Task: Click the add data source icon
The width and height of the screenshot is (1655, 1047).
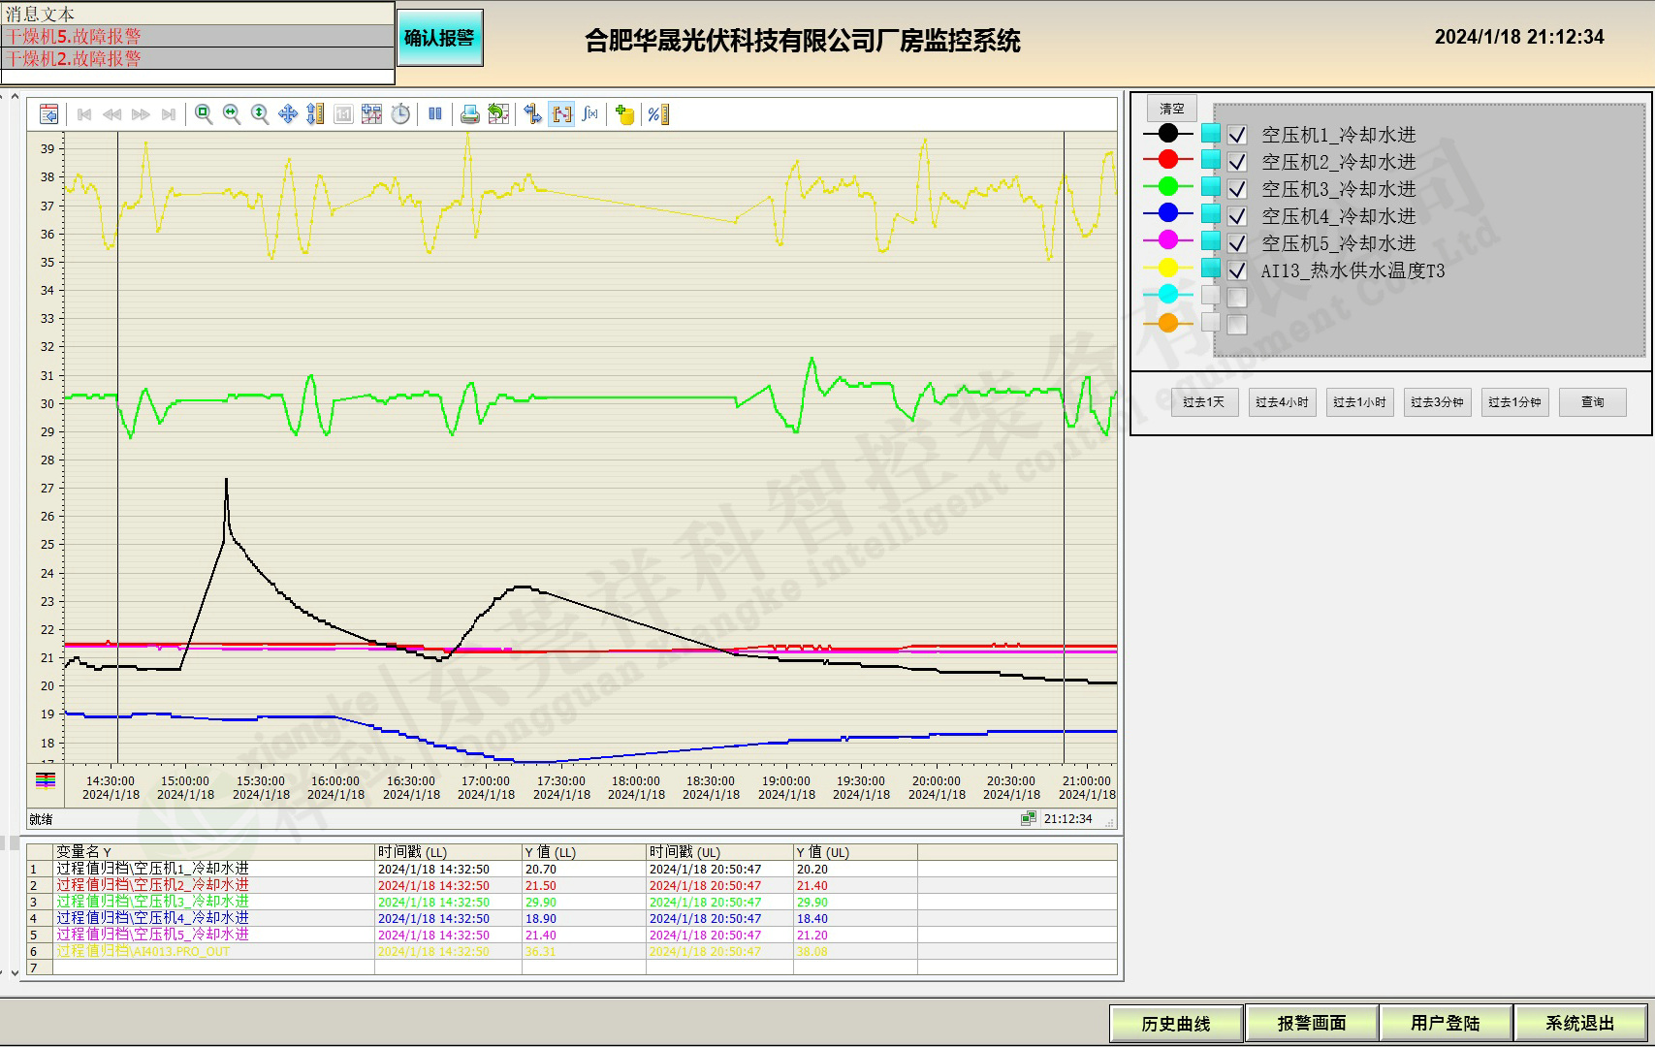Action: (625, 114)
